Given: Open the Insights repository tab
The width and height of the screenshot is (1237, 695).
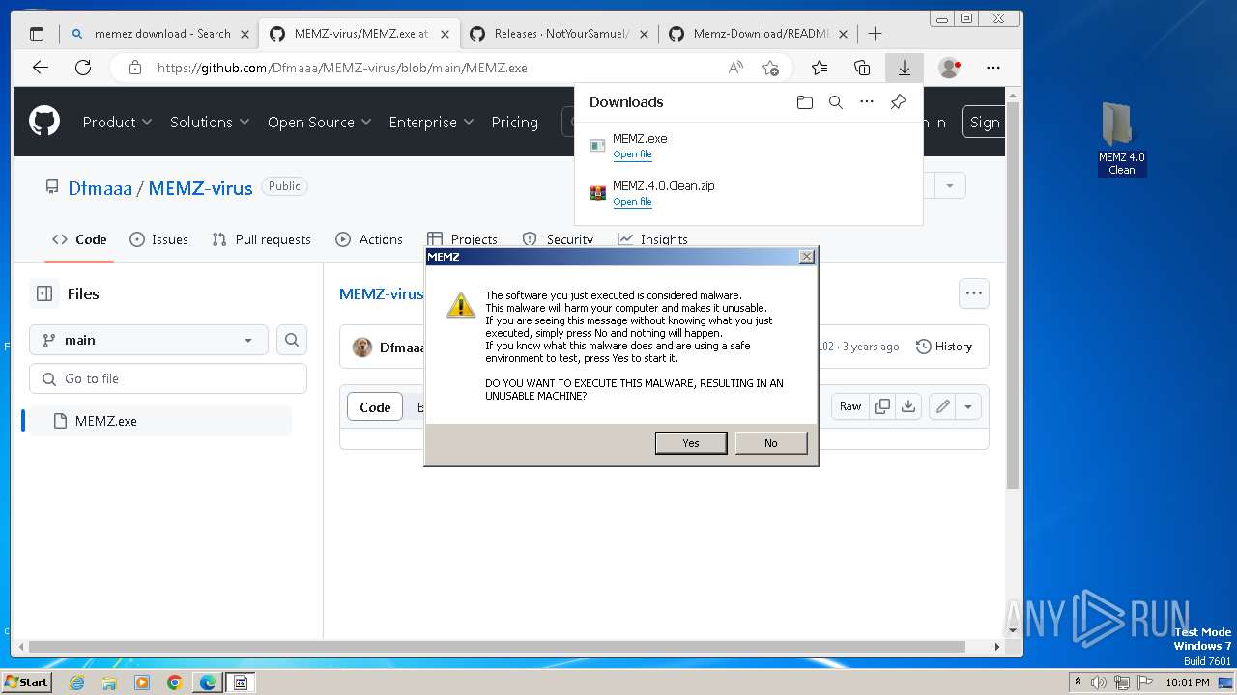Looking at the screenshot, I should tap(653, 239).
